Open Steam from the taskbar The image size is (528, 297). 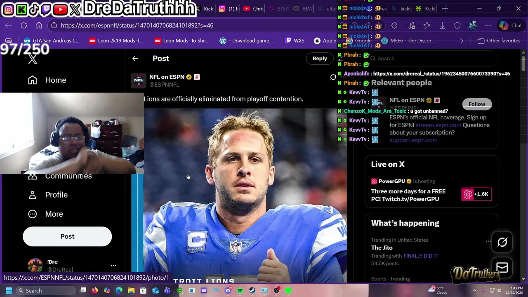coord(252,290)
